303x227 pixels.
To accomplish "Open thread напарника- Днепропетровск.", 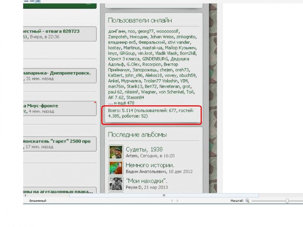I will (x=57, y=73).
